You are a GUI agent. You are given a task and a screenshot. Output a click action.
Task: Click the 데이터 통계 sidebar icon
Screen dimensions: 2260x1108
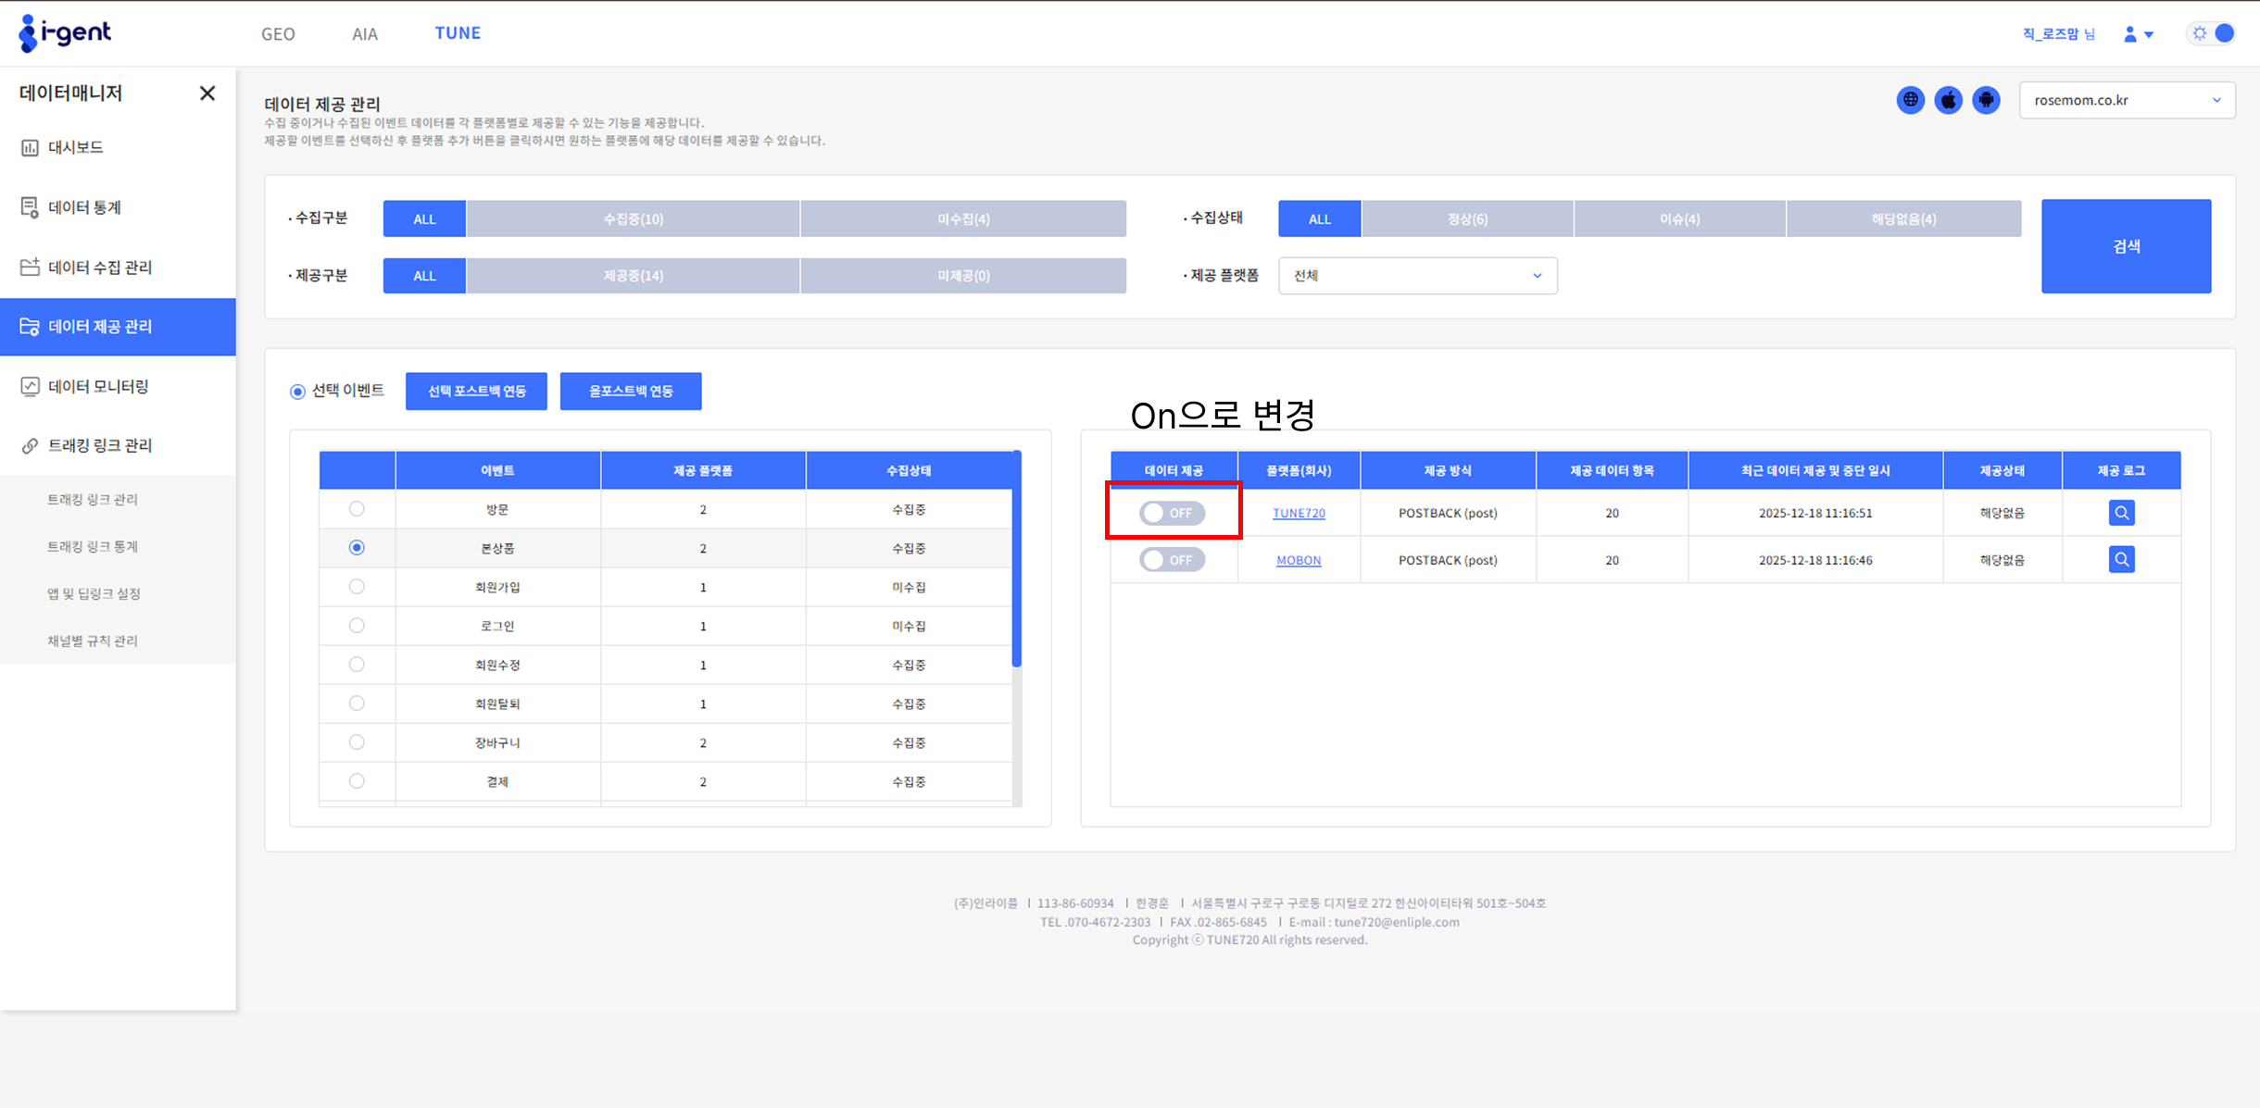tap(30, 207)
